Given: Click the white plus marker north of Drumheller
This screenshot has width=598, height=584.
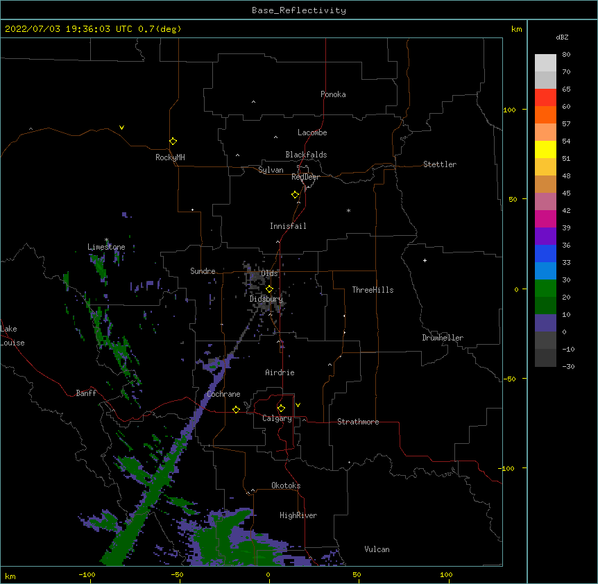Looking at the screenshot, I should (425, 260).
